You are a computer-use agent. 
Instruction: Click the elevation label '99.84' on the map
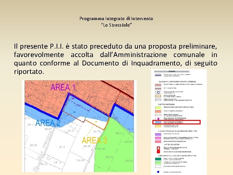tap(87, 146)
